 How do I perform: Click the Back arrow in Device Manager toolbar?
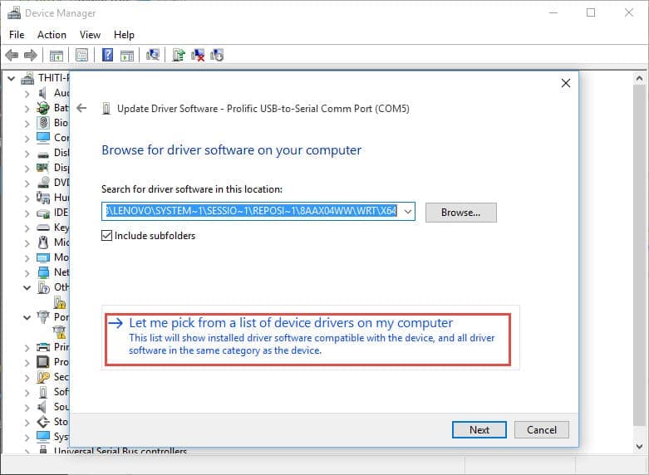[x=12, y=56]
